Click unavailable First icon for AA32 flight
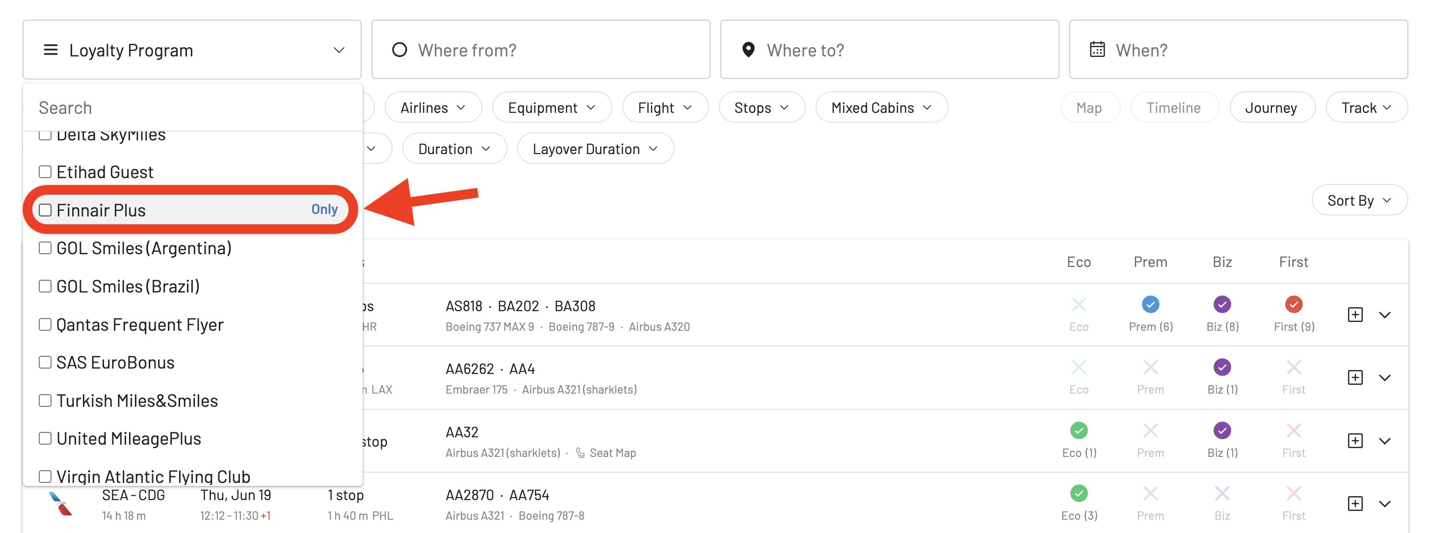 coord(1293,430)
